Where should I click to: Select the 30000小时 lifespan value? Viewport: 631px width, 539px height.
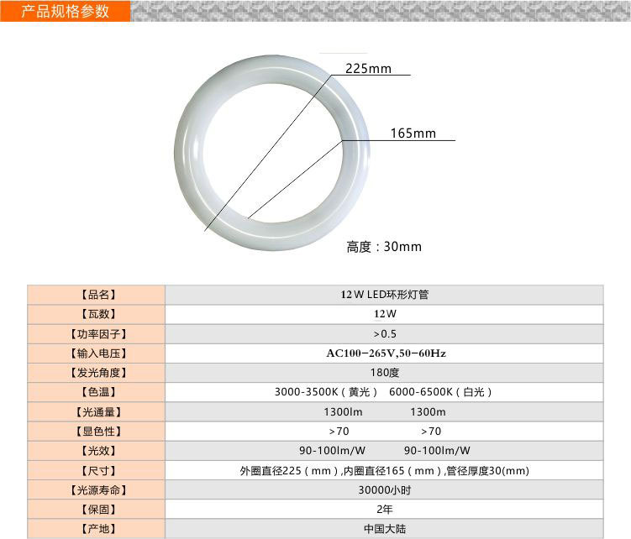pyautogui.click(x=384, y=490)
